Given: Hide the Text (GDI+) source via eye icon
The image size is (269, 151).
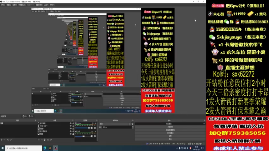Looking at the screenshot, I should click(x=71, y=126).
